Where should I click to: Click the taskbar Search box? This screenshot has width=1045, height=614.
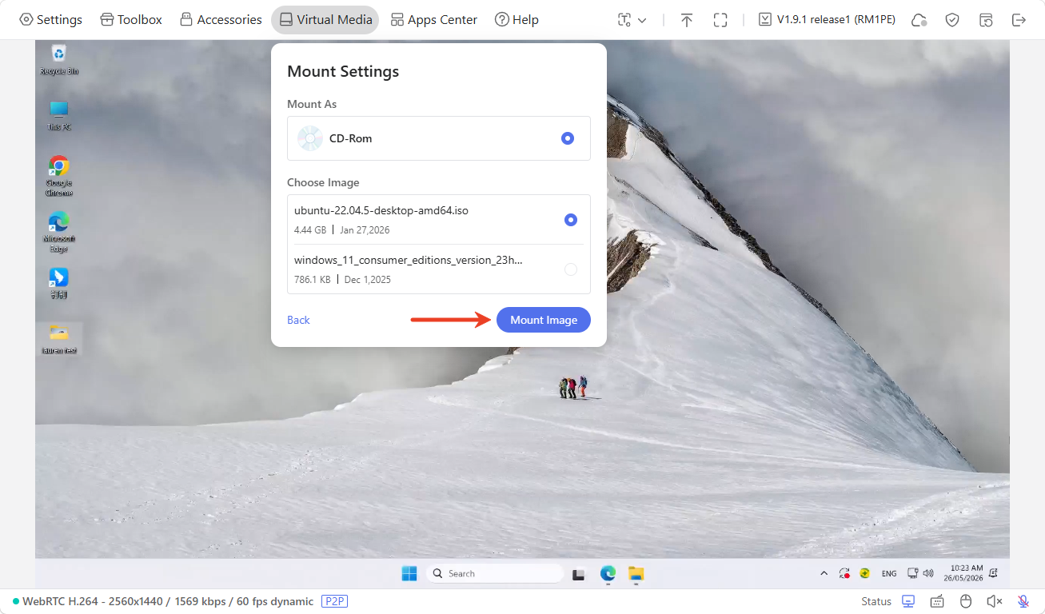(x=494, y=573)
